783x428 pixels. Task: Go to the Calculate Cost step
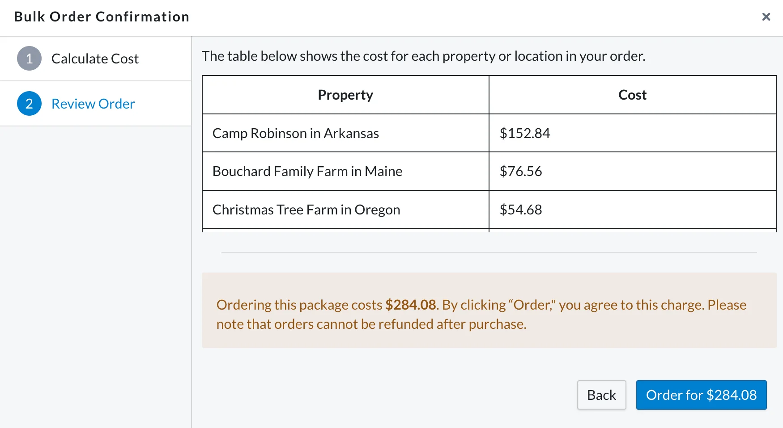click(x=95, y=59)
